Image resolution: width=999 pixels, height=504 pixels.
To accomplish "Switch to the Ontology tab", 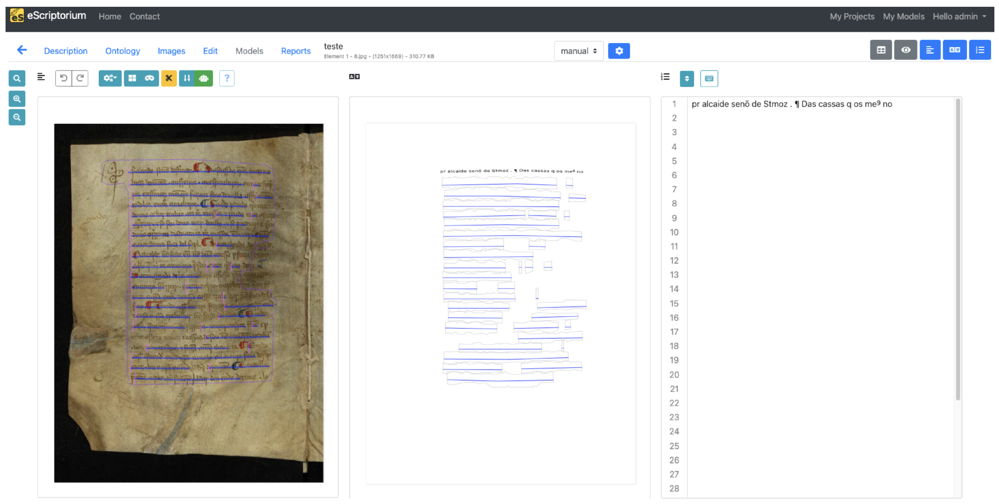I will click(x=123, y=51).
